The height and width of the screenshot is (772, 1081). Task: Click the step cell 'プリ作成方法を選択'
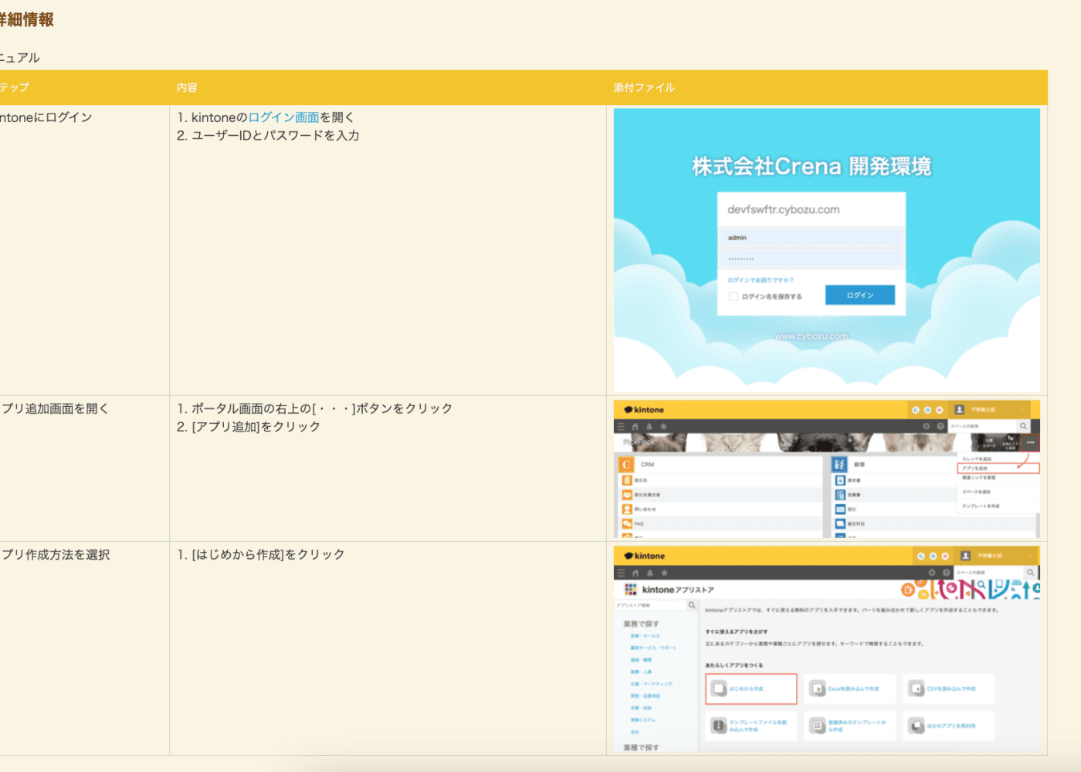pyautogui.click(x=55, y=555)
